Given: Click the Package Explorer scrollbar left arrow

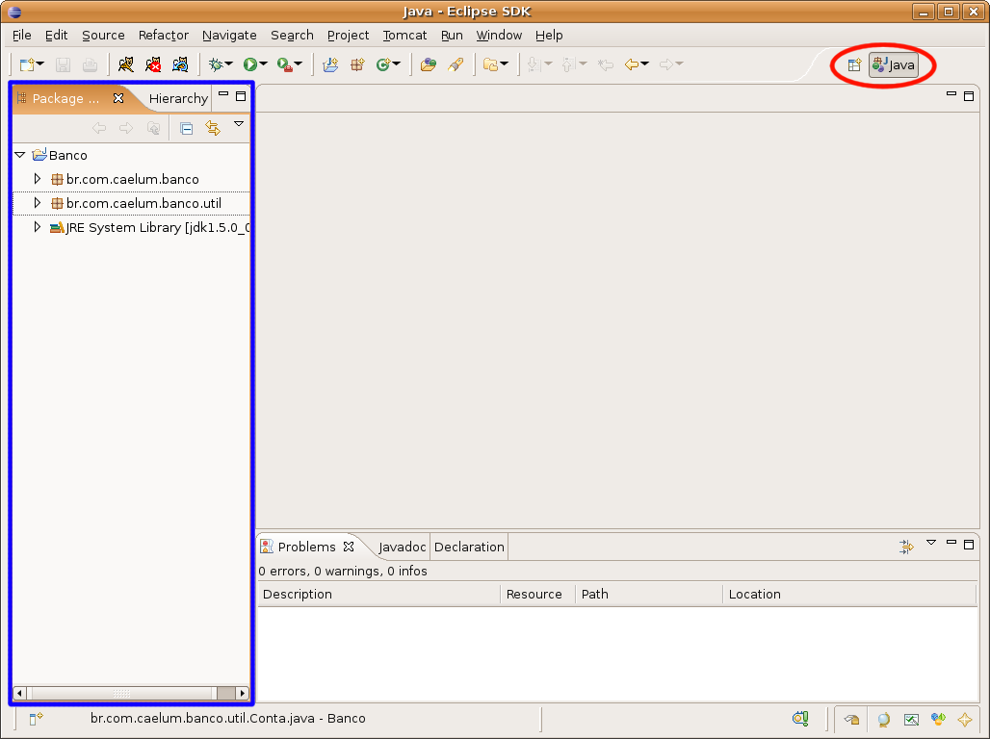Looking at the screenshot, I should click(x=19, y=693).
